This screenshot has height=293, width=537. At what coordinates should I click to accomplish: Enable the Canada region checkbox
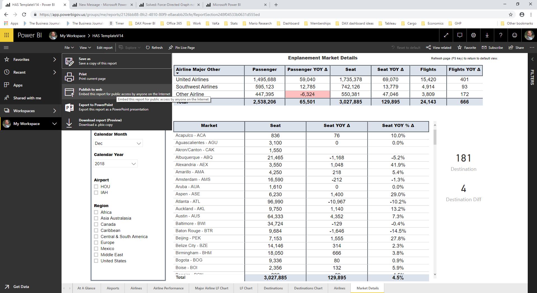point(96,224)
